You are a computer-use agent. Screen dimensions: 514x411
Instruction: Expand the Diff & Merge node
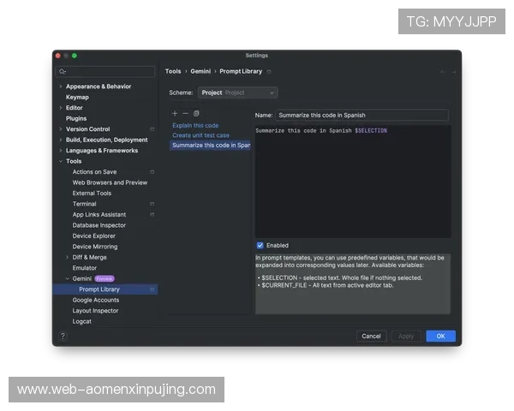(x=67, y=257)
